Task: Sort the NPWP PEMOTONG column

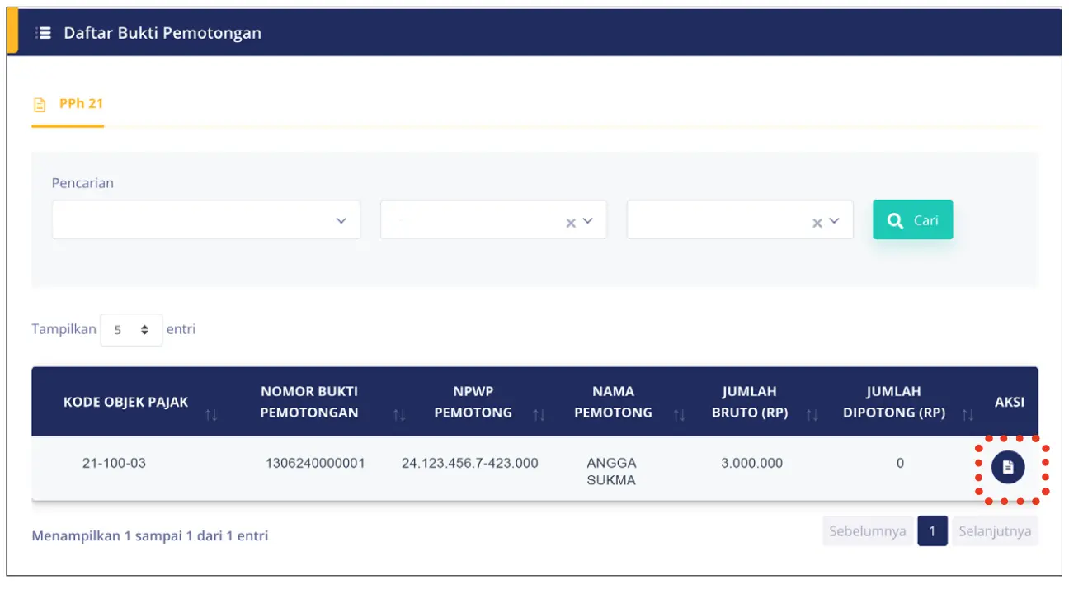Action: click(542, 416)
